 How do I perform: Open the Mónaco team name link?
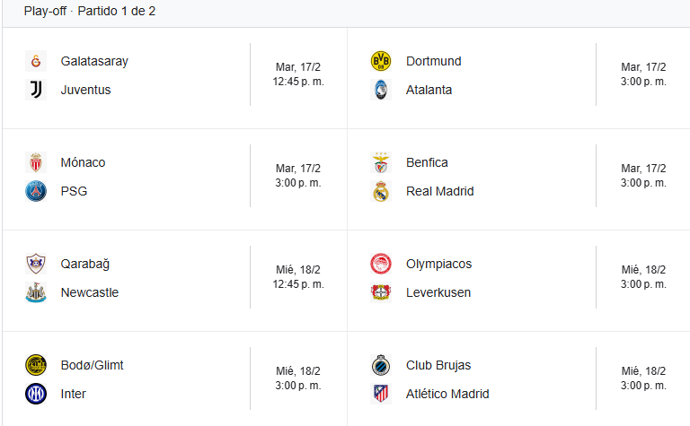coord(83,162)
